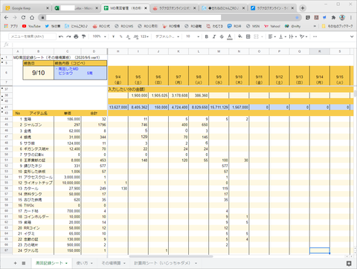Viewport: 357px width, 269px height.
Task: Close the Google Keep browser tab
Action: [x=48, y=8]
